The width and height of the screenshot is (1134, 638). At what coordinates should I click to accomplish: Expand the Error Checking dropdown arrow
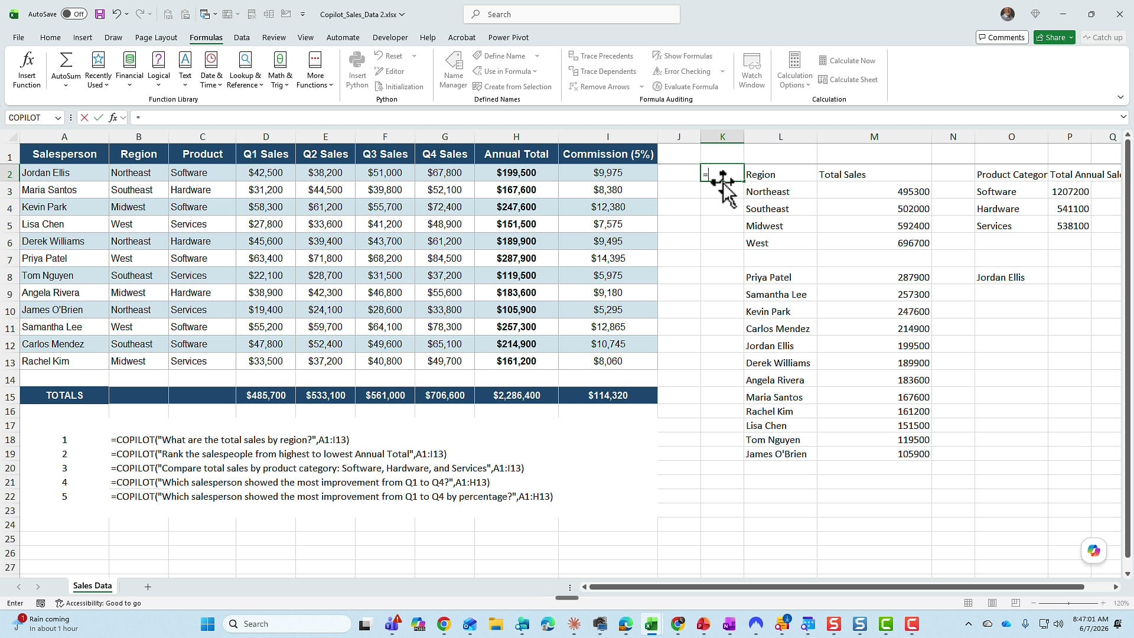[x=722, y=71]
